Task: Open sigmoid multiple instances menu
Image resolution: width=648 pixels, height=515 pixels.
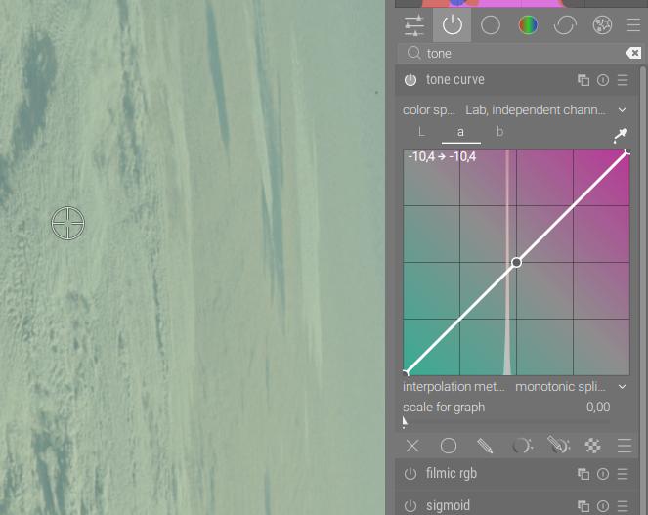Action: [583, 506]
